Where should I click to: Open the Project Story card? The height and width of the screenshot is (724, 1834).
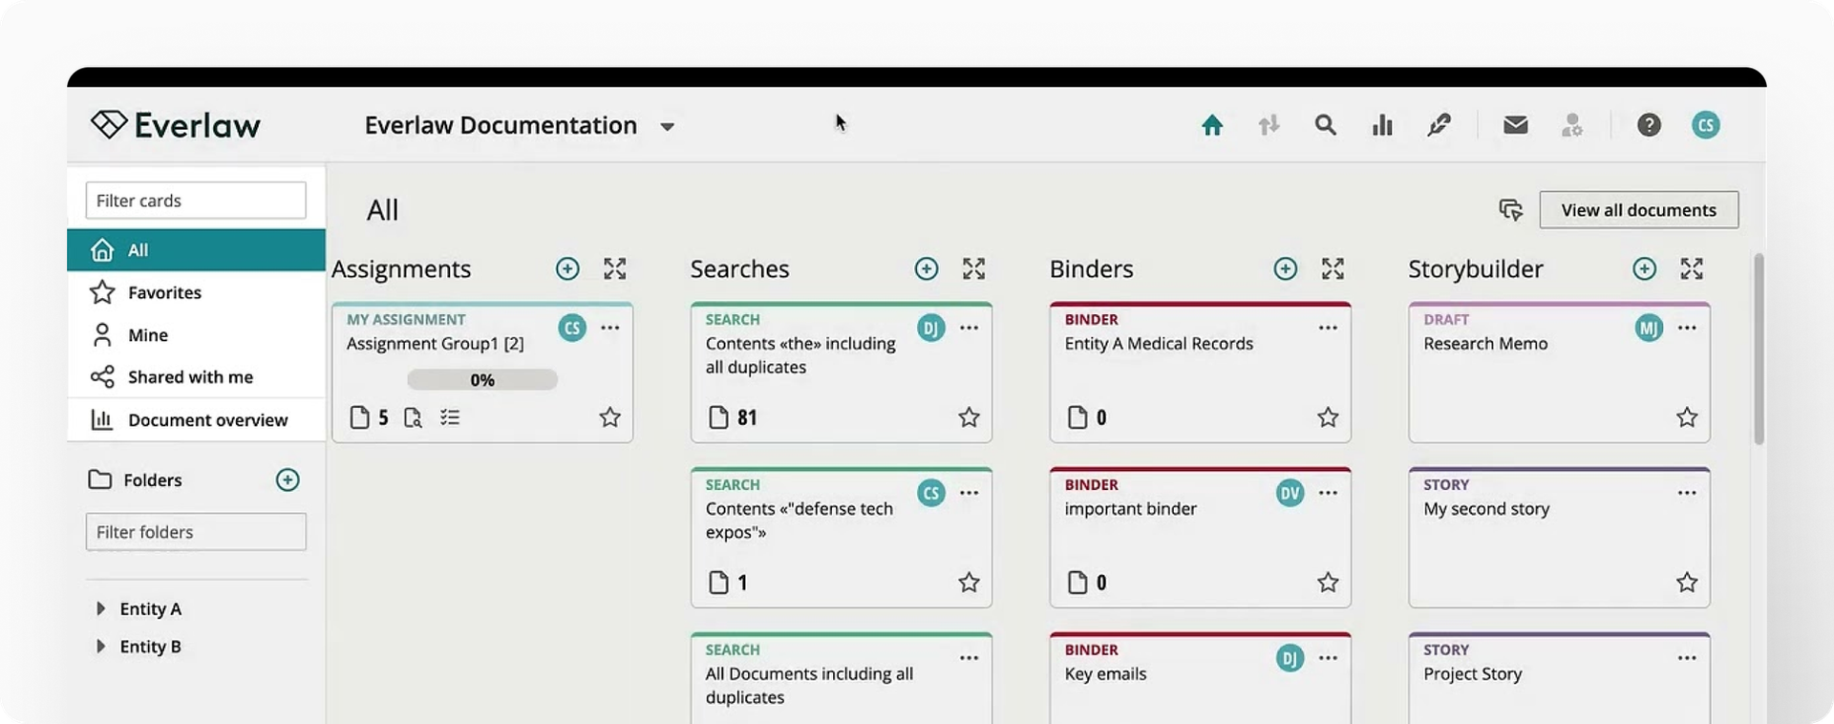pos(1559,678)
